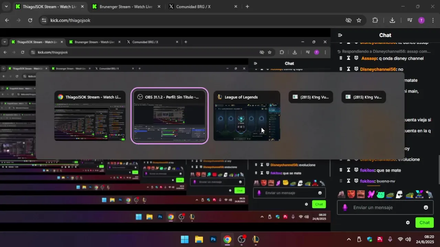This screenshot has width=440, height=247.
Task: Open Photoshop from the taskbar
Action: (213, 239)
